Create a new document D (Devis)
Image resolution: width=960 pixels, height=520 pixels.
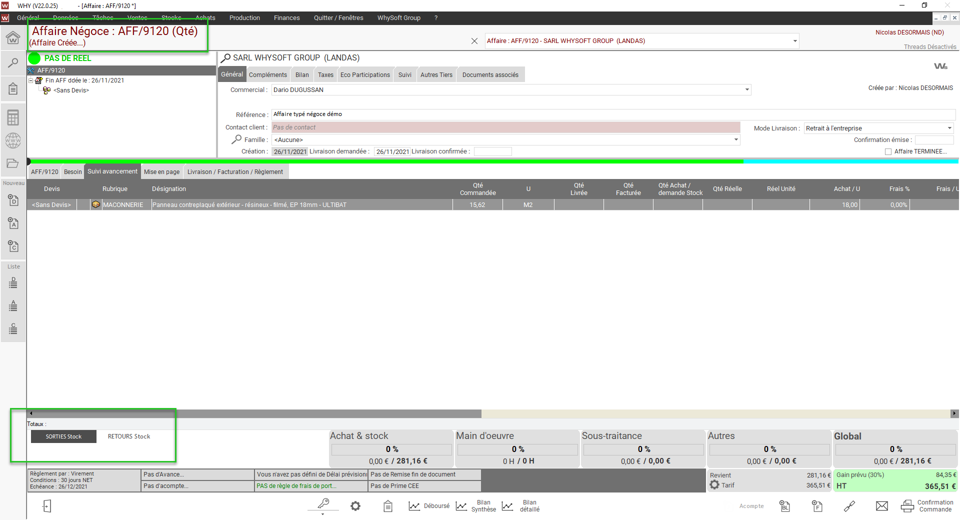click(x=13, y=200)
